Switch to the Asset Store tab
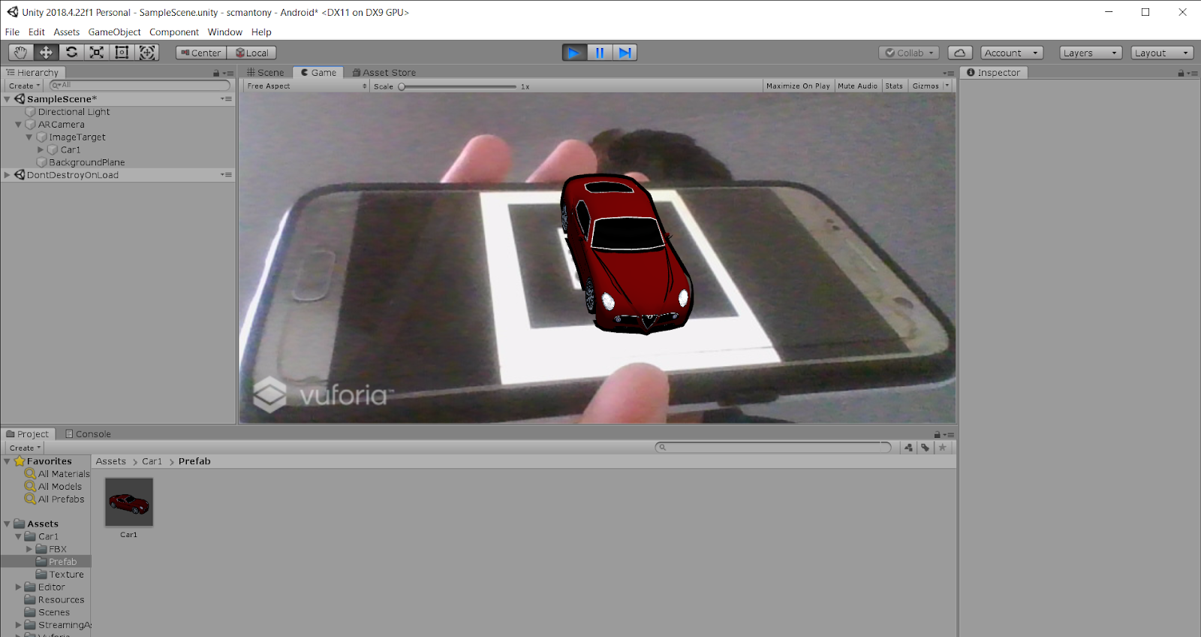This screenshot has height=637, width=1201. pos(384,73)
